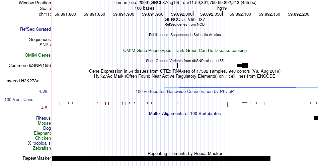Click the deepest negative PhyloP conservation spike
318x166 pixels.
pyautogui.click(x=227, y=105)
